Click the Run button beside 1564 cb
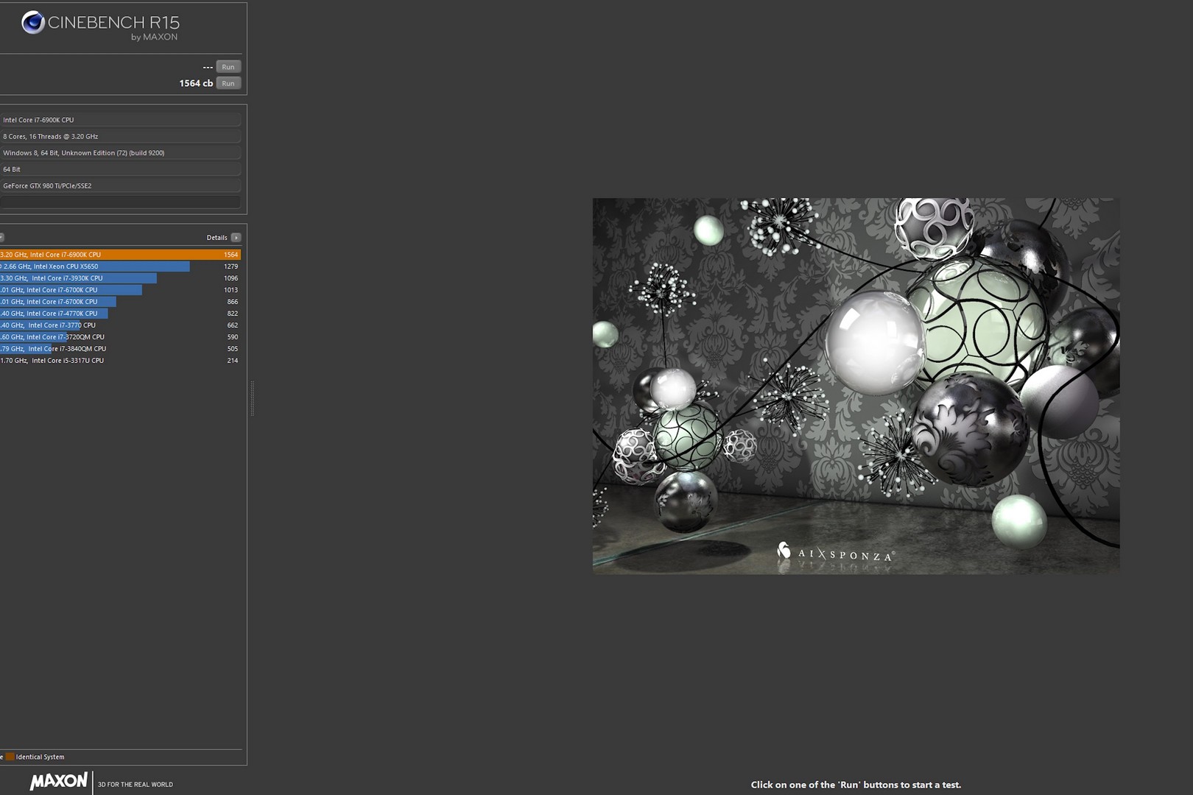 click(228, 83)
